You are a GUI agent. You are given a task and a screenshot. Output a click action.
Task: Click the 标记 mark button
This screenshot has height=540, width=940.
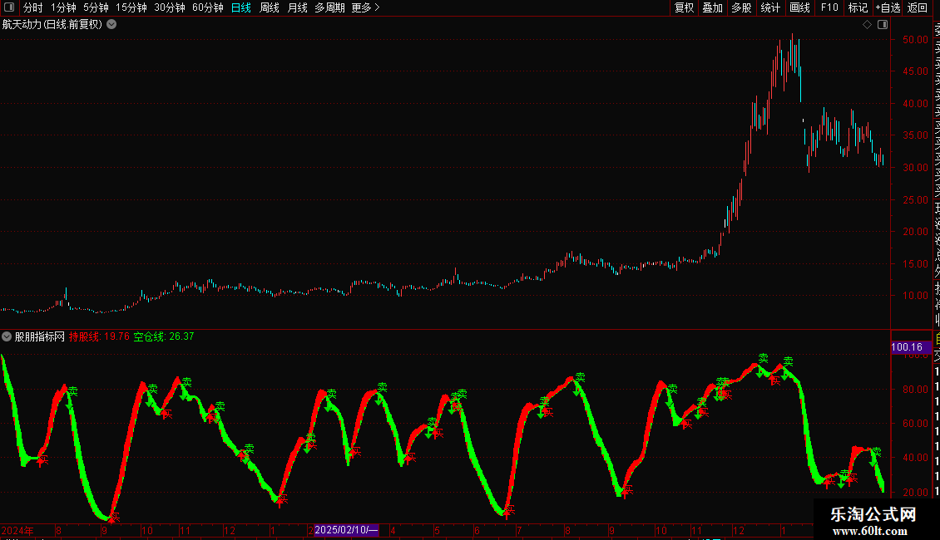[858, 7]
